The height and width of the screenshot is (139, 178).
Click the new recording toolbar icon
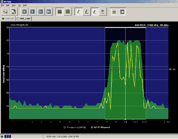click(5, 12)
